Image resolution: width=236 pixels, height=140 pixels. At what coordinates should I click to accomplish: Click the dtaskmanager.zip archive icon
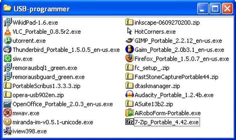129,86
